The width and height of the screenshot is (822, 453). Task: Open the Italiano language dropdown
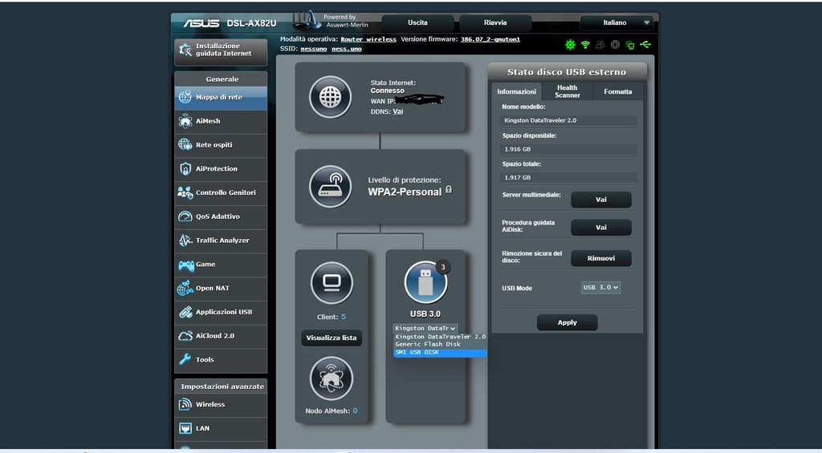616,23
